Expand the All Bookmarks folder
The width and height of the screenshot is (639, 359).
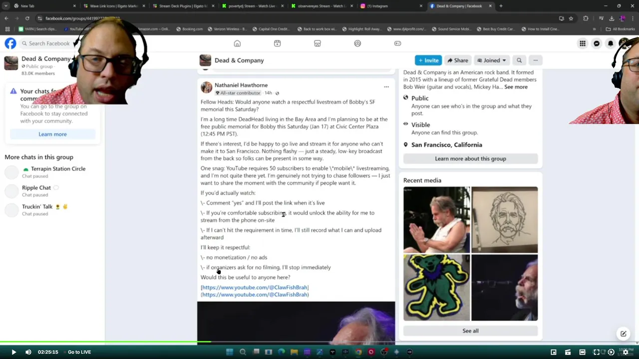point(620,29)
